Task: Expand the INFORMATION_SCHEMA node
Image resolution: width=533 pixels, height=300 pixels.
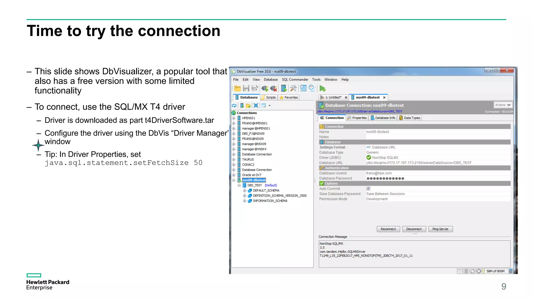Action: coord(244,201)
